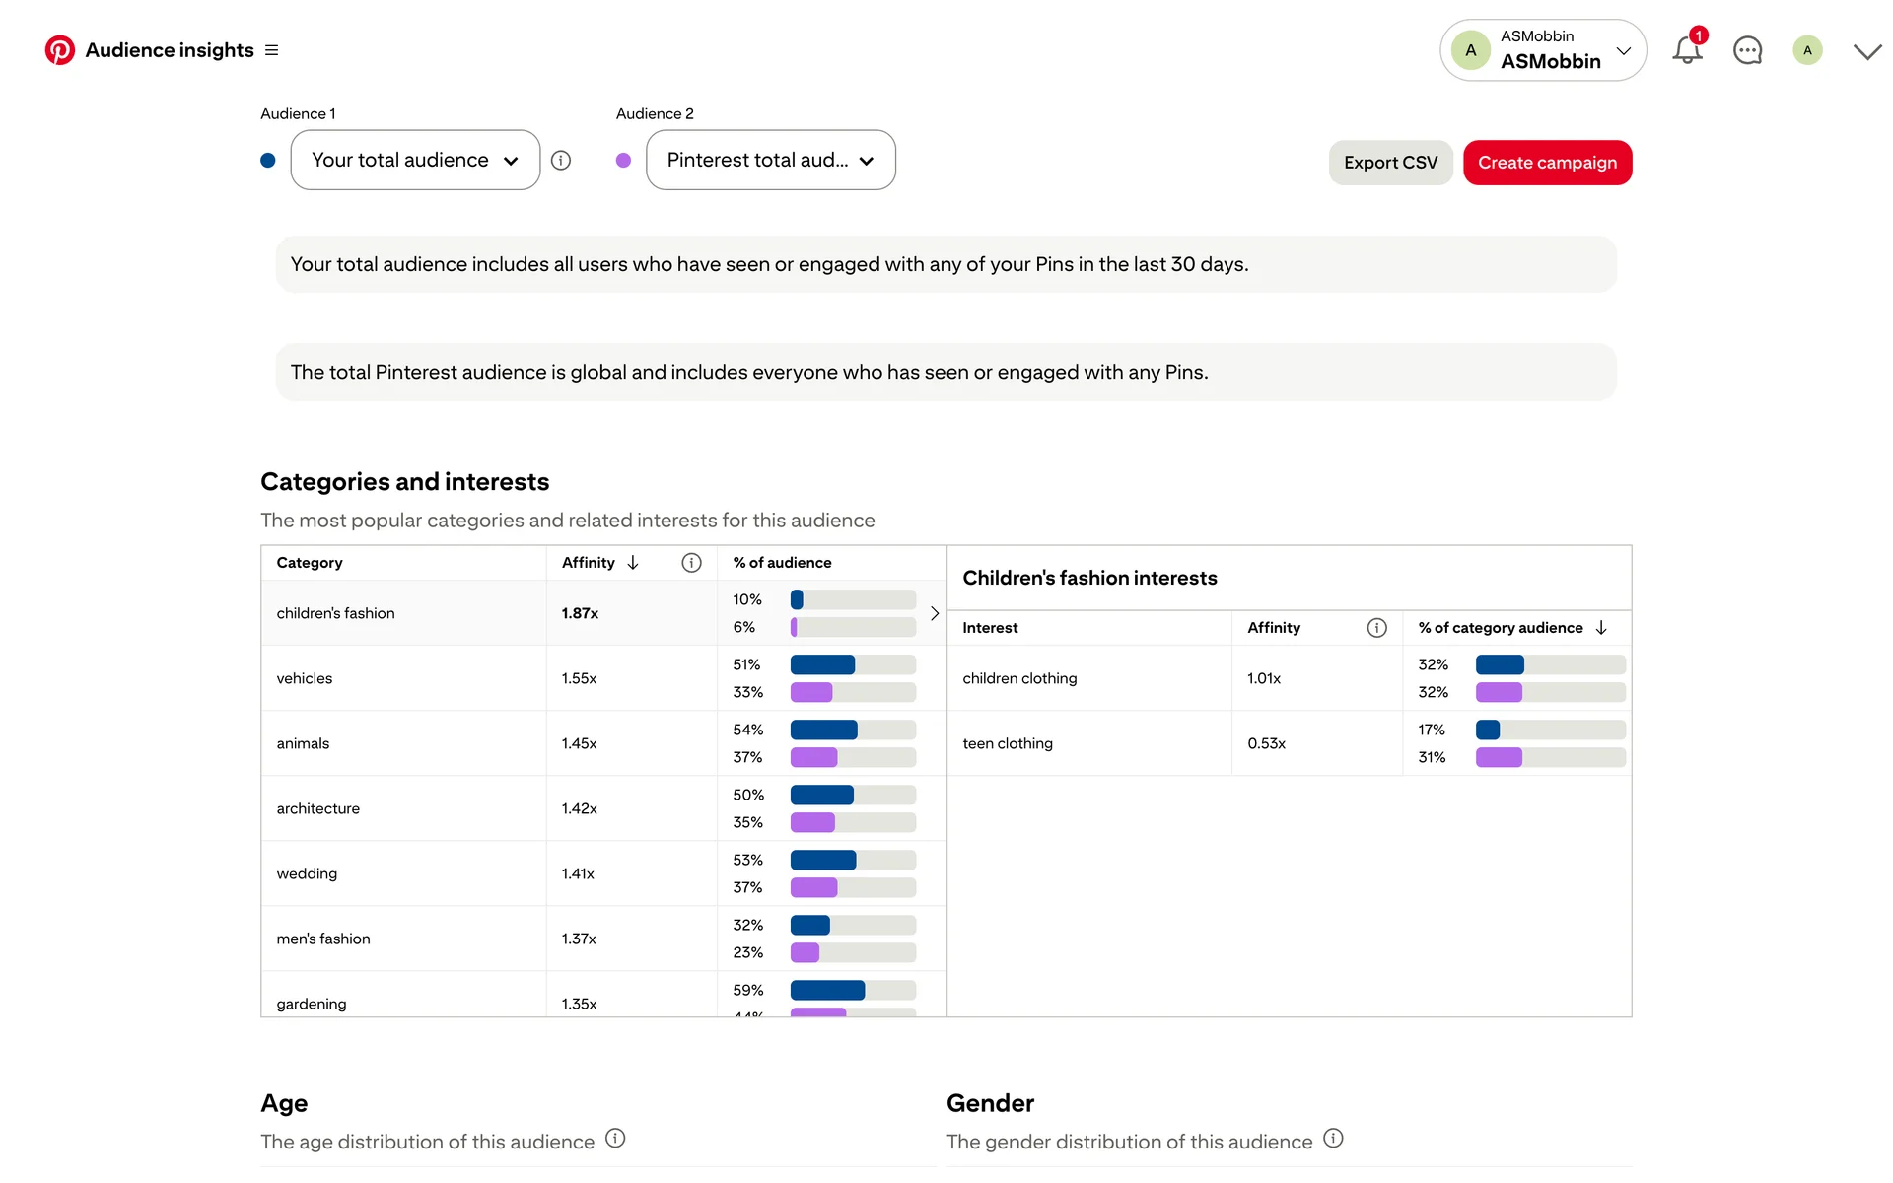Open the Pinterest total audience dropdown
The width and height of the screenshot is (1893, 1183).
(x=770, y=161)
